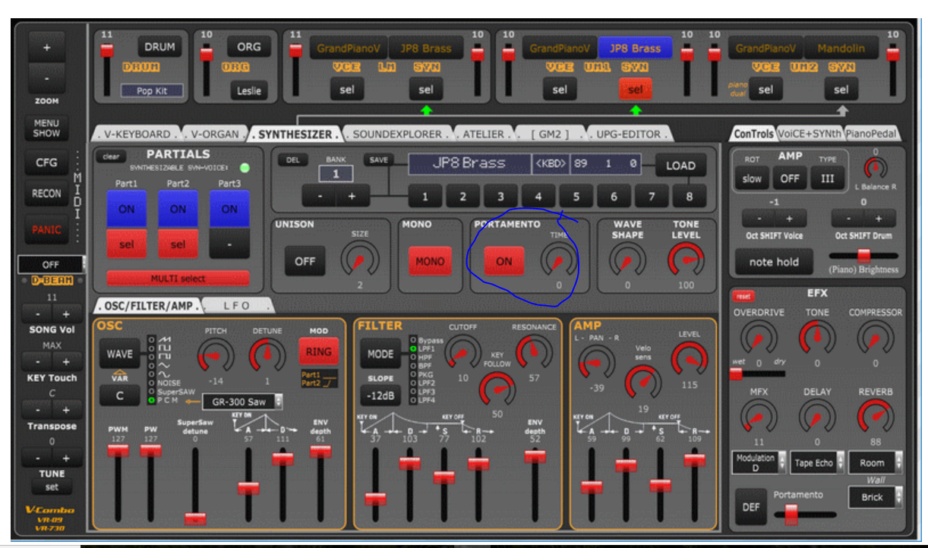Click the (Piano) Brightness slider

[x=863, y=256]
